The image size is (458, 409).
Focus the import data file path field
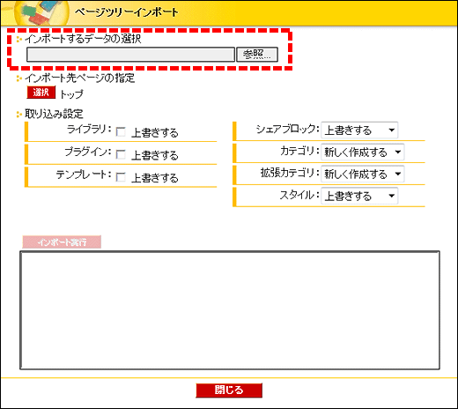[x=130, y=55]
